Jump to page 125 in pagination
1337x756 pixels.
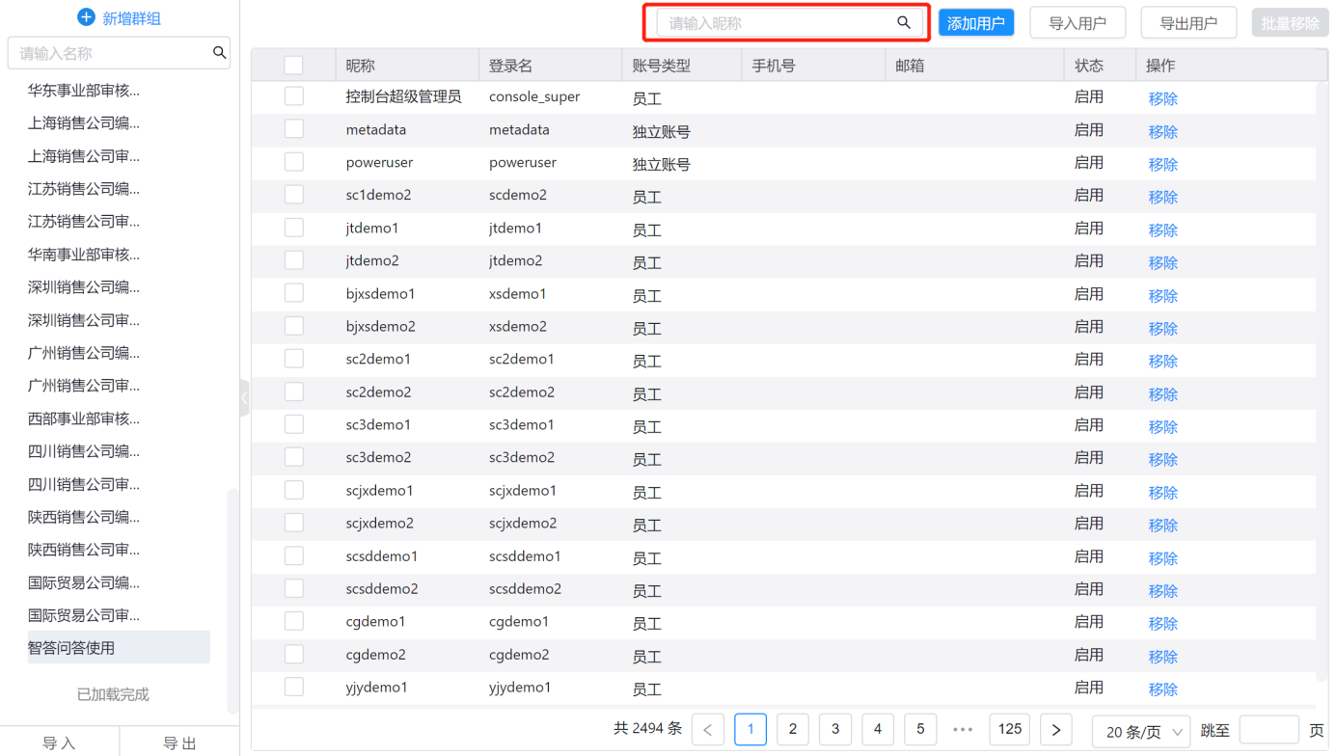(1009, 729)
